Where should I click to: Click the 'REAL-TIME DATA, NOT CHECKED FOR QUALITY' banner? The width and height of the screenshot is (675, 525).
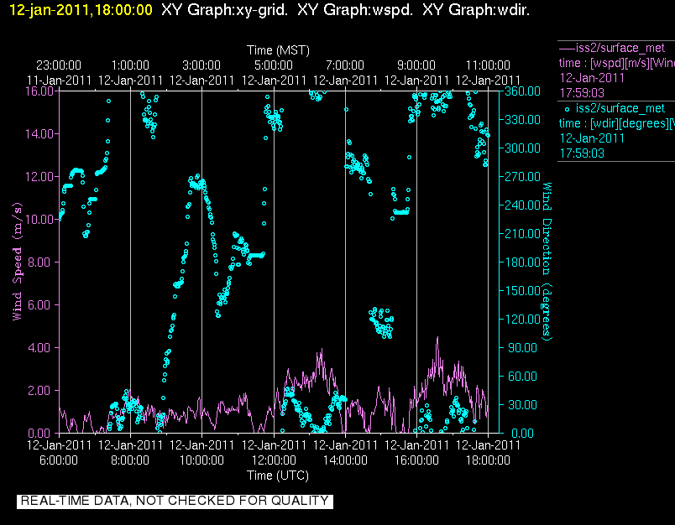coord(175,502)
